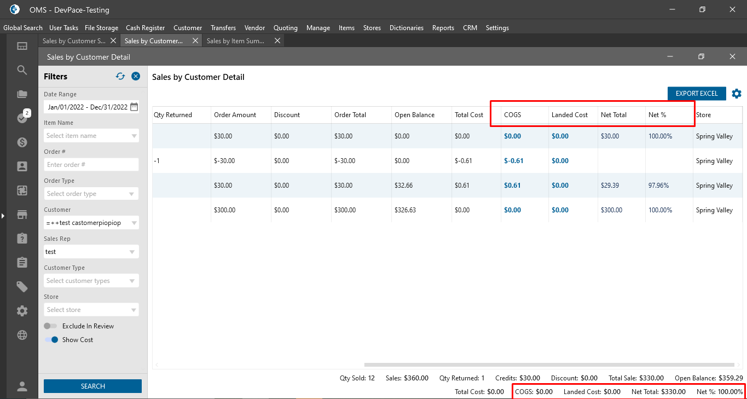Open the Order Type dropdown
Screen dimensions: 747x399
tap(91, 194)
